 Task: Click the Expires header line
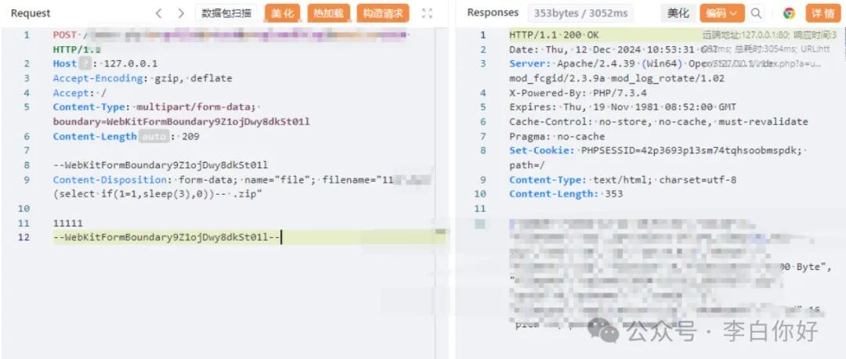click(x=623, y=107)
